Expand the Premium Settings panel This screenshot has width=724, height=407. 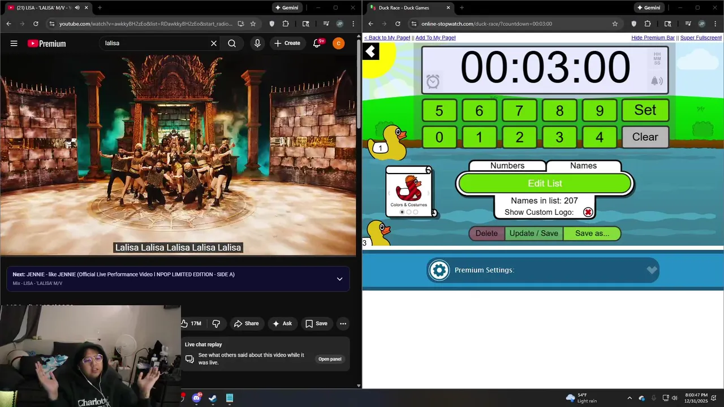coord(543,270)
